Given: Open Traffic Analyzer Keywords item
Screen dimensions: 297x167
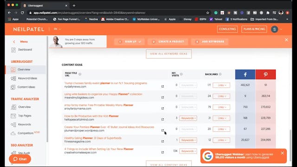Looking at the screenshot, I should point(25,124).
